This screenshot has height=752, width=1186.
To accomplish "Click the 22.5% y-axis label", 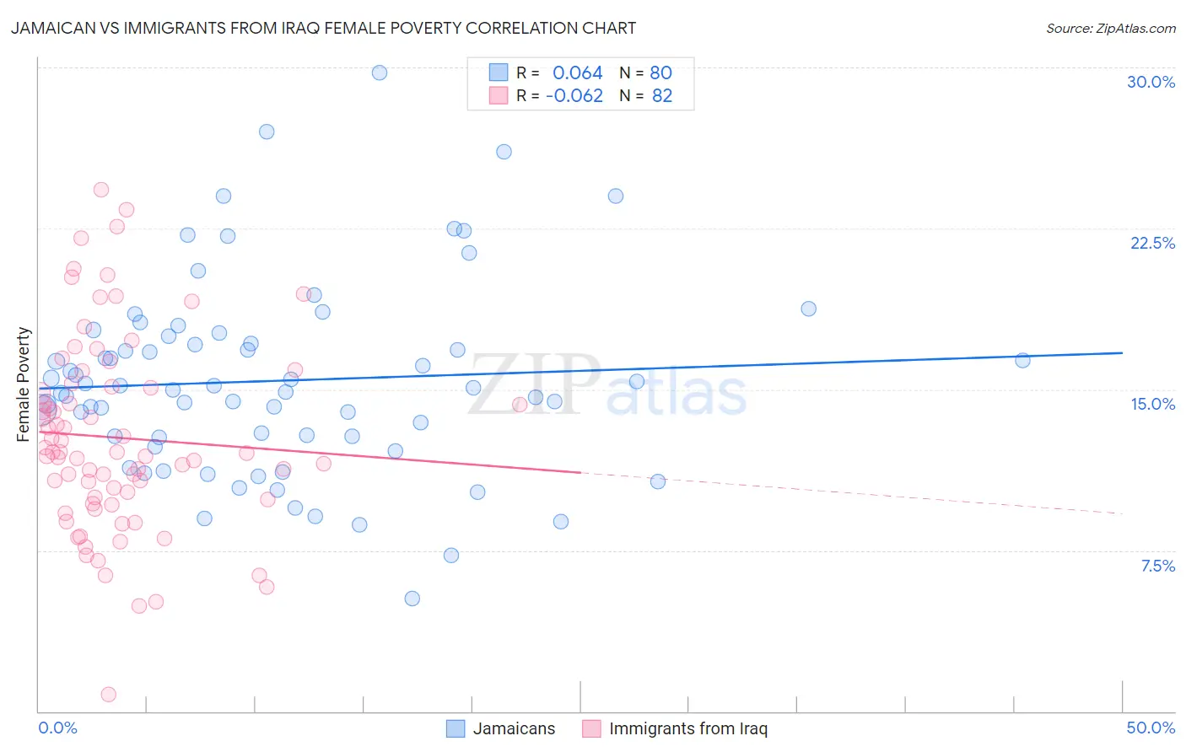I will coord(1152,243).
